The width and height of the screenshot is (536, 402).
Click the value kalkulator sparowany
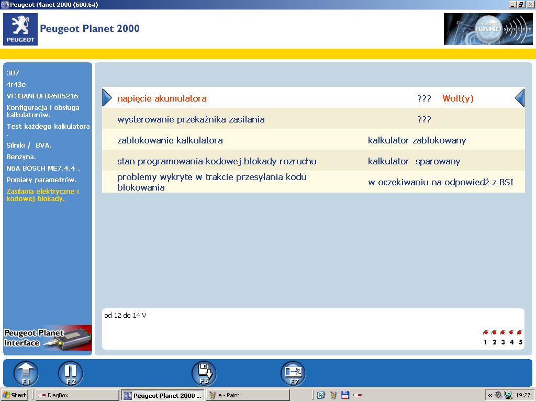pos(414,161)
